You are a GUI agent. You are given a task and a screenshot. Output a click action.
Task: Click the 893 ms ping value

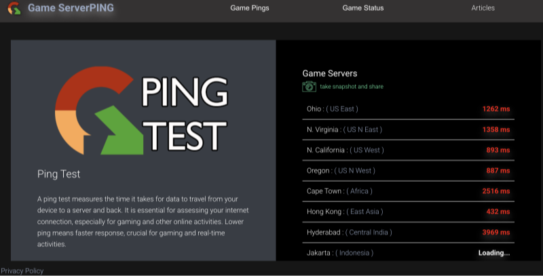tap(498, 150)
